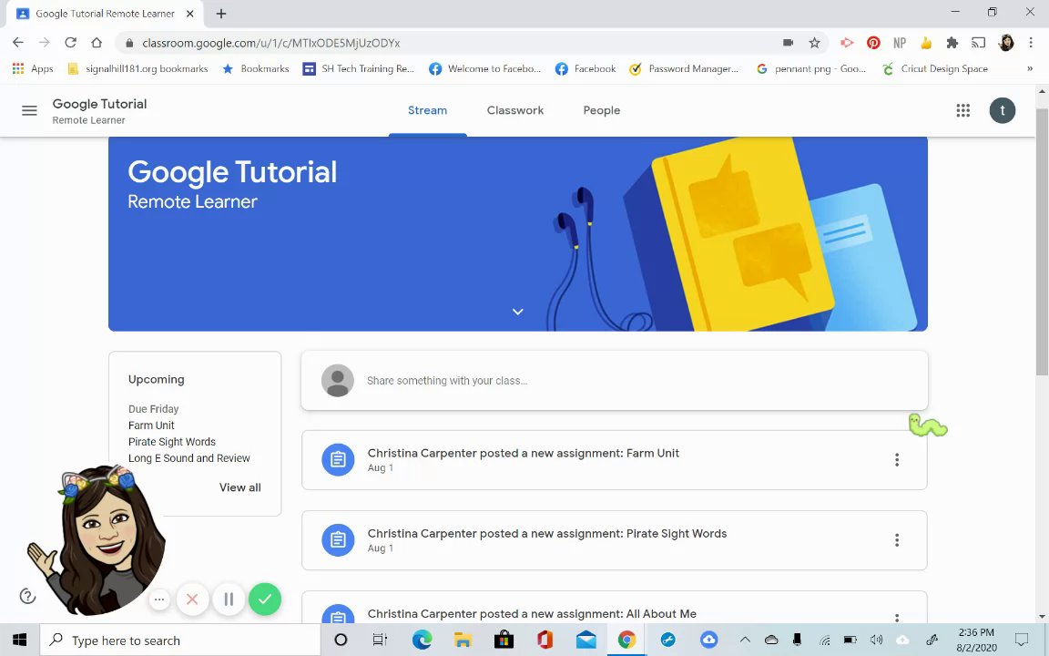
Task: Open Long E Sound and Review upcoming item
Action: click(189, 458)
